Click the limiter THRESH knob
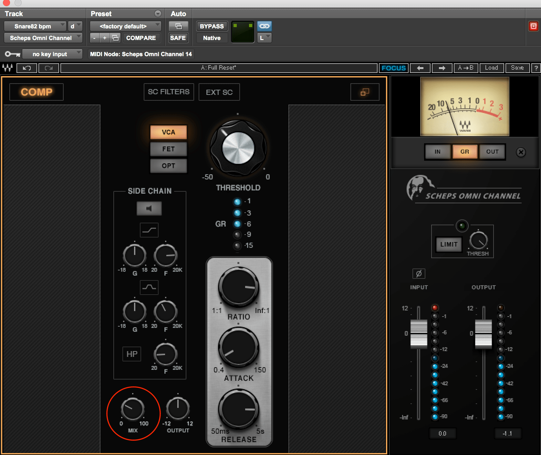This screenshot has width=541, height=455. 478,240
